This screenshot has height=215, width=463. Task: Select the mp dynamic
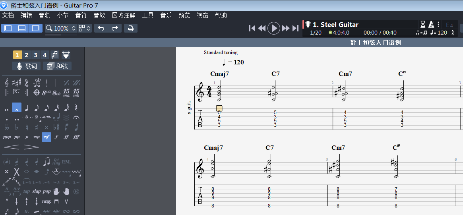(37, 137)
